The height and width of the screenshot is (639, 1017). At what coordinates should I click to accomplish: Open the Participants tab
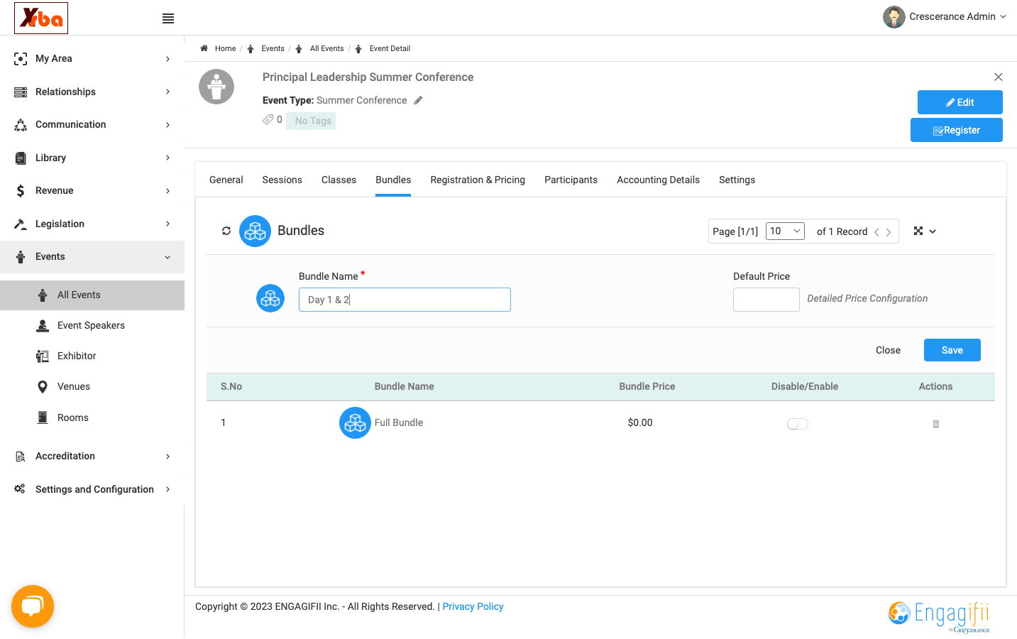(x=571, y=180)
